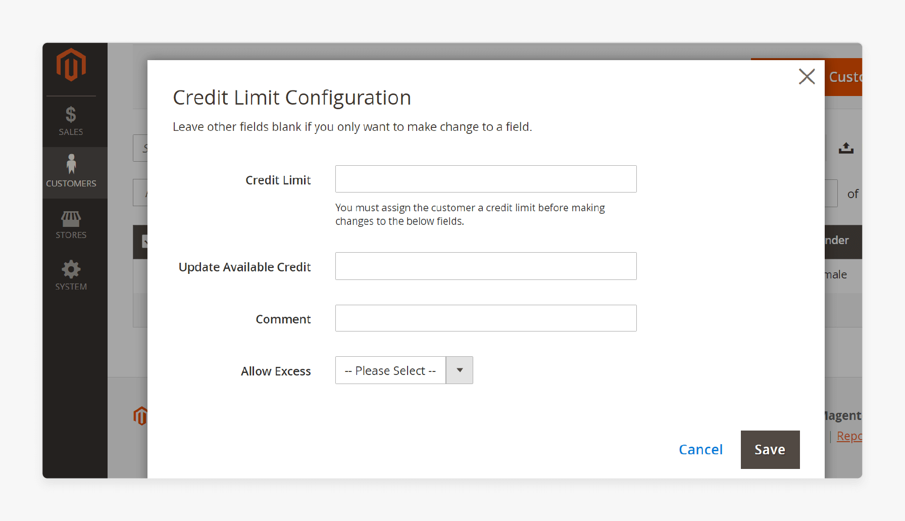Click the orange Customer button behind dialog
Image resolution: width=905 pixels, height=521 pixels.
pyautogui.click(x=843, y=77)
